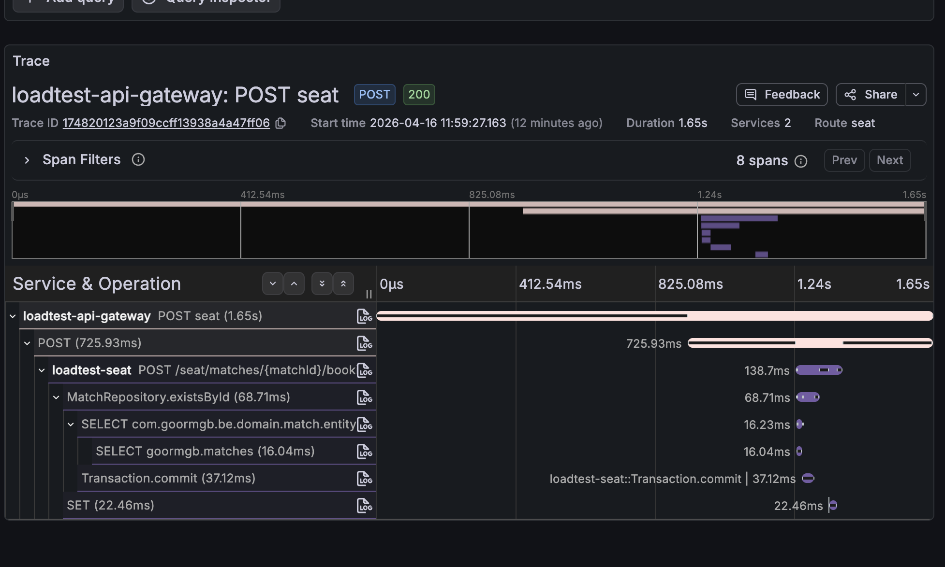Open the Trace ID link
Viewport: 945px width, 567px height.
(166, 123)
